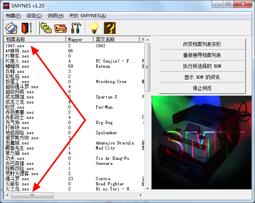Screen dimensions: 255x203
Task: Select 功夫.nes in the list
Action: [x=15, y=158]
